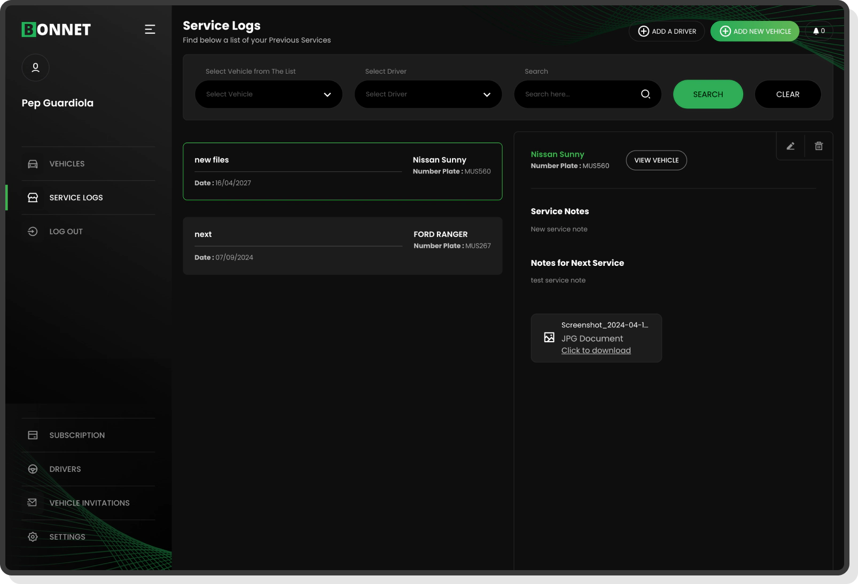Select the Vehicles sidebar icon
The height and width of the screenshot is (584, 858).
(x=33, y=163)
